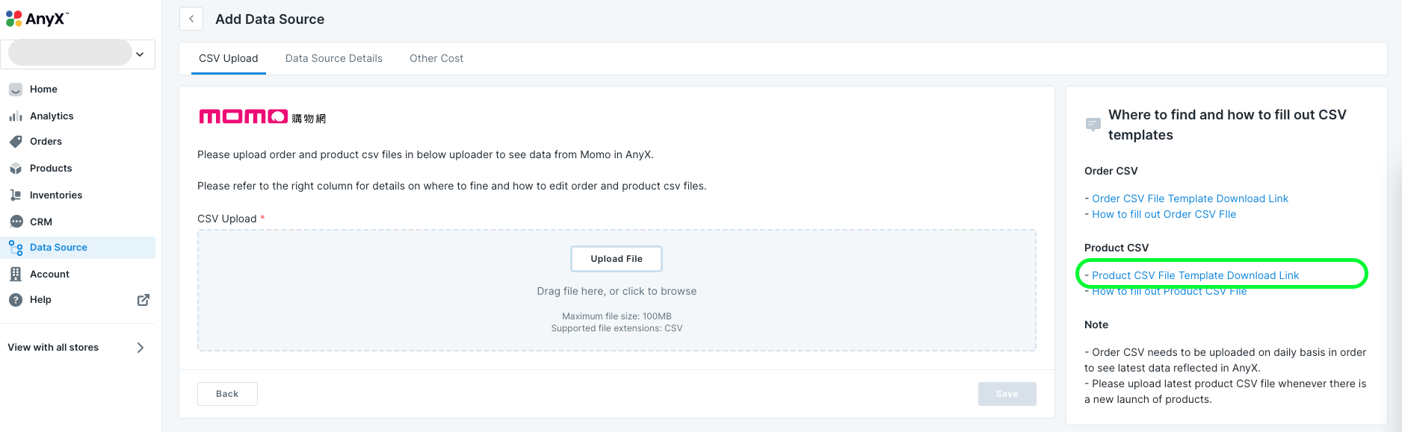Image resolution: width=1402 pixels, height=432 pixels.
Task: Click the Account building icon
Action: [x=16, y=275]
